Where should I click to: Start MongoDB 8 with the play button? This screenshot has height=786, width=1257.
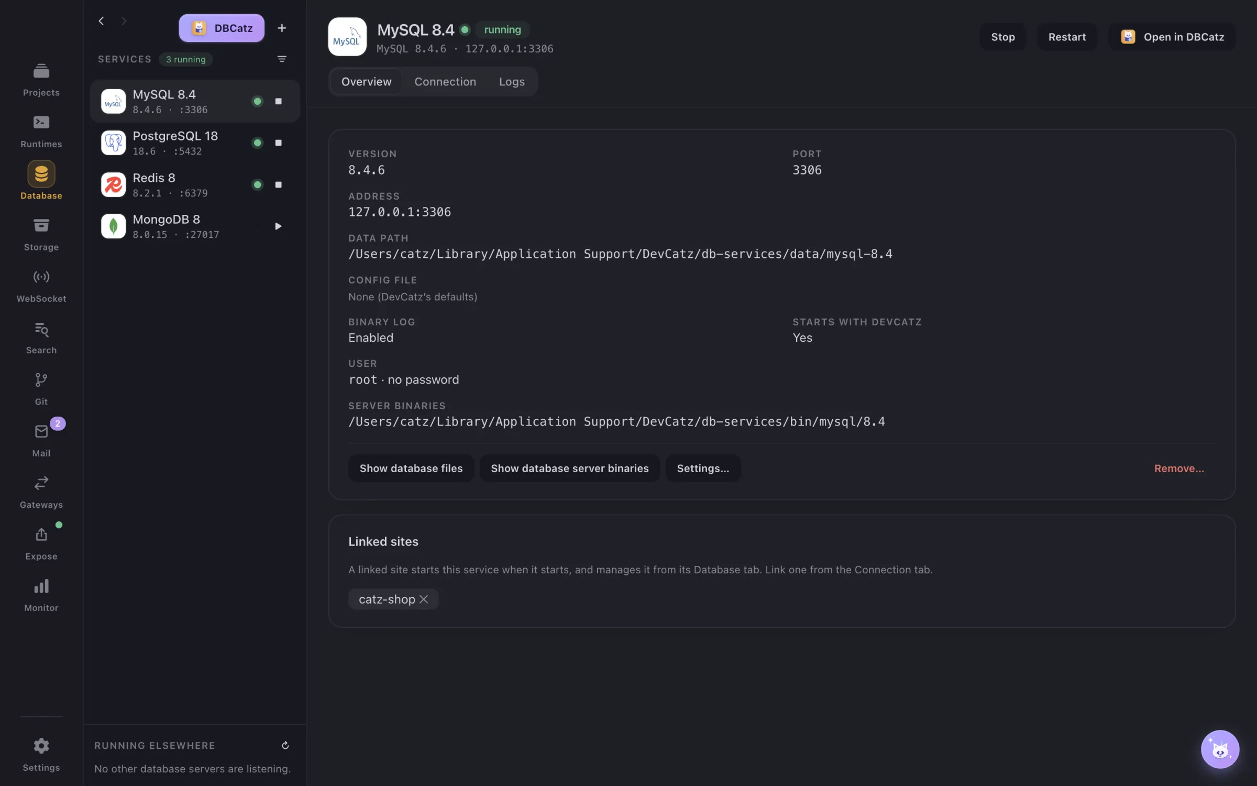[x=279, y=226]
